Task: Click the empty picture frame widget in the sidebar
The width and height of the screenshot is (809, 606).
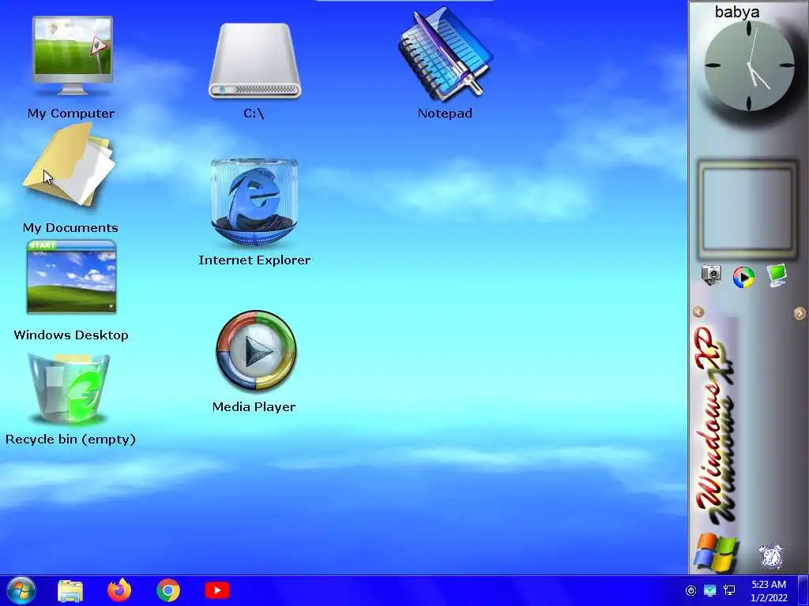Action: click(747, 210)
